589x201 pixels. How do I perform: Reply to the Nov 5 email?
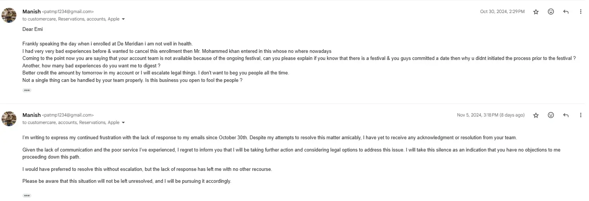[566, 115]
